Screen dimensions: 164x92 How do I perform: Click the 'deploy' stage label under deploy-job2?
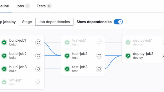(x=138, y=58)
